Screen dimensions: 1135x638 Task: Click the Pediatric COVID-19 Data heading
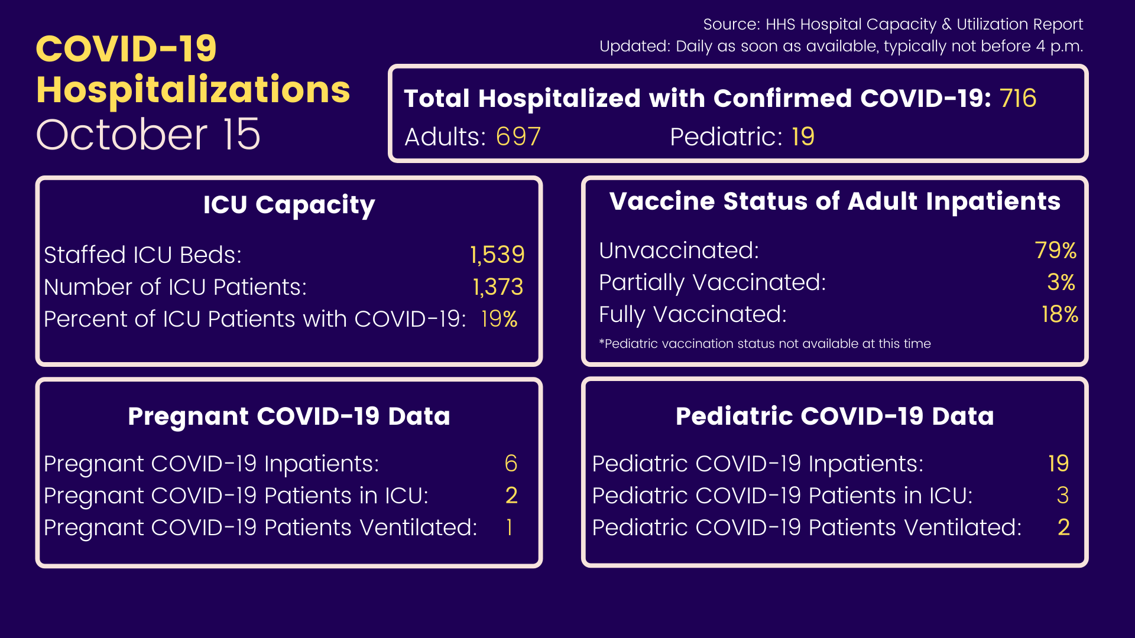tap(835, 416)
